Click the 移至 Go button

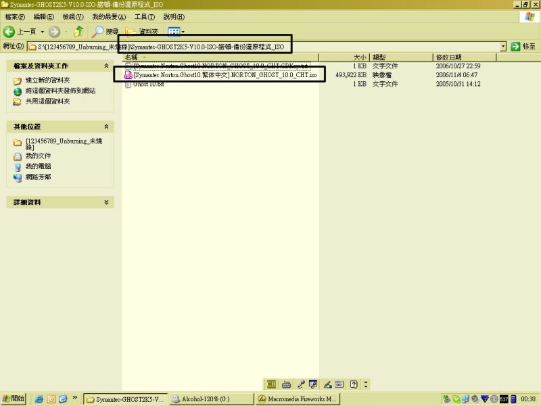pyautogui.click(x=523, y=47)
